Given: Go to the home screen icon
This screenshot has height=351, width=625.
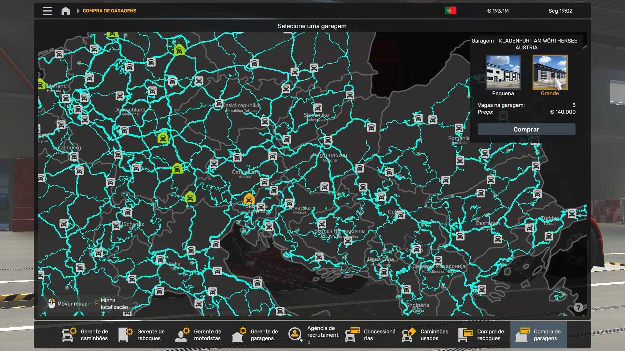Looking at the screenshot, I should click(65, 11).
